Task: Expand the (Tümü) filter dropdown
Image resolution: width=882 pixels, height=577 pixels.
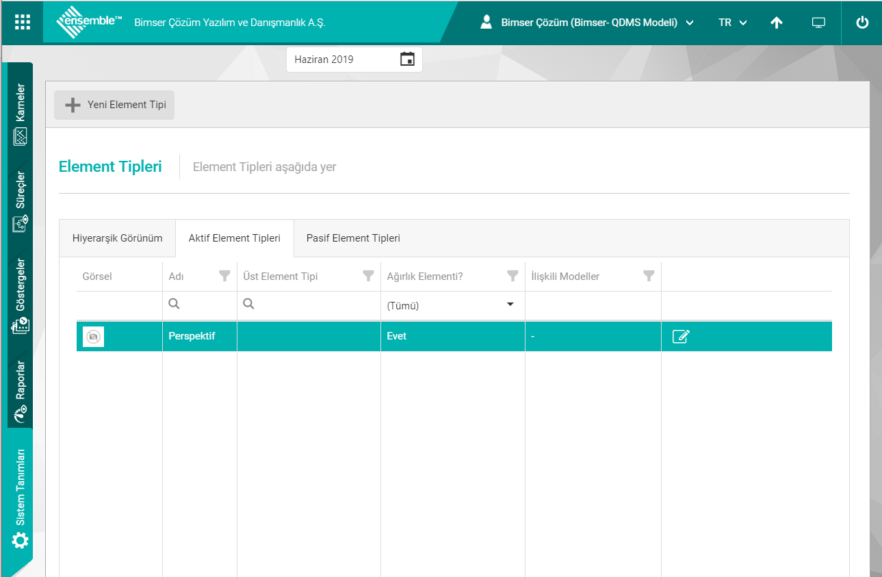Action: click(x=510, y=305)
